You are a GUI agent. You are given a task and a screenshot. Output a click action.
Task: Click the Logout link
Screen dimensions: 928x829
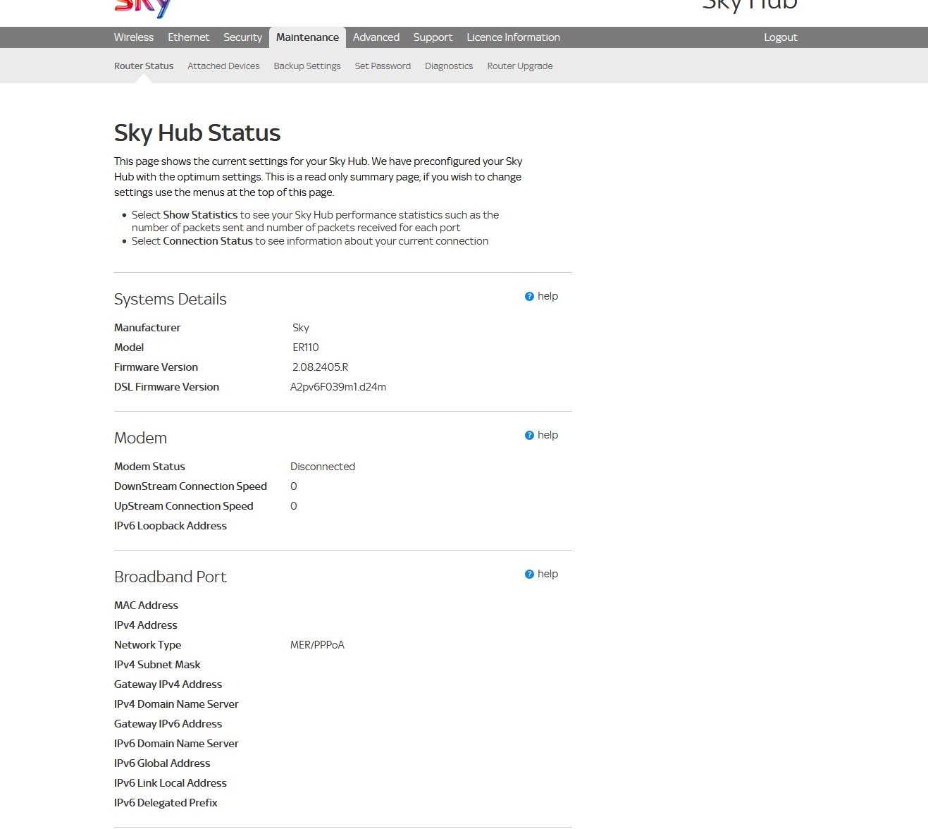[781, 37]
